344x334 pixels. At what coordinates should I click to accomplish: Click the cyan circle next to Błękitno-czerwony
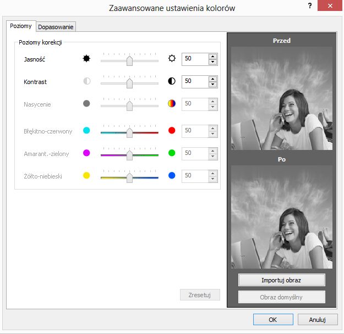pyautogui.click(x=86, y=130)
